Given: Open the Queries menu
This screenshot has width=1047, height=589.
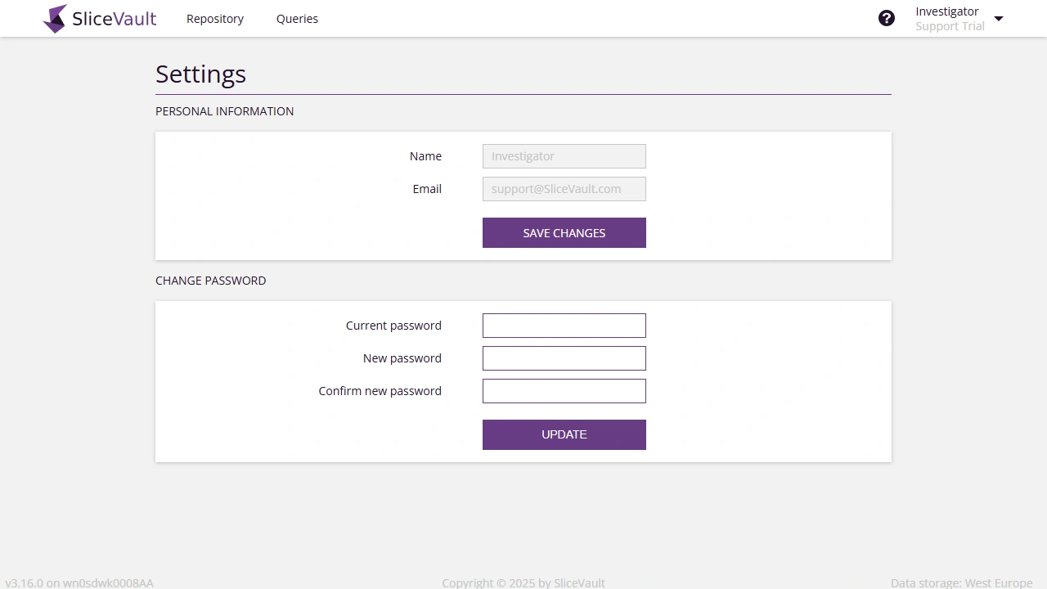Looking at the screenshot, I should tap(297, 18).
